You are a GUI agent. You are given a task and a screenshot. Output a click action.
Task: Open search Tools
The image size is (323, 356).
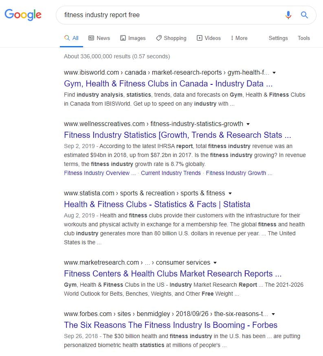click(304, 38)
